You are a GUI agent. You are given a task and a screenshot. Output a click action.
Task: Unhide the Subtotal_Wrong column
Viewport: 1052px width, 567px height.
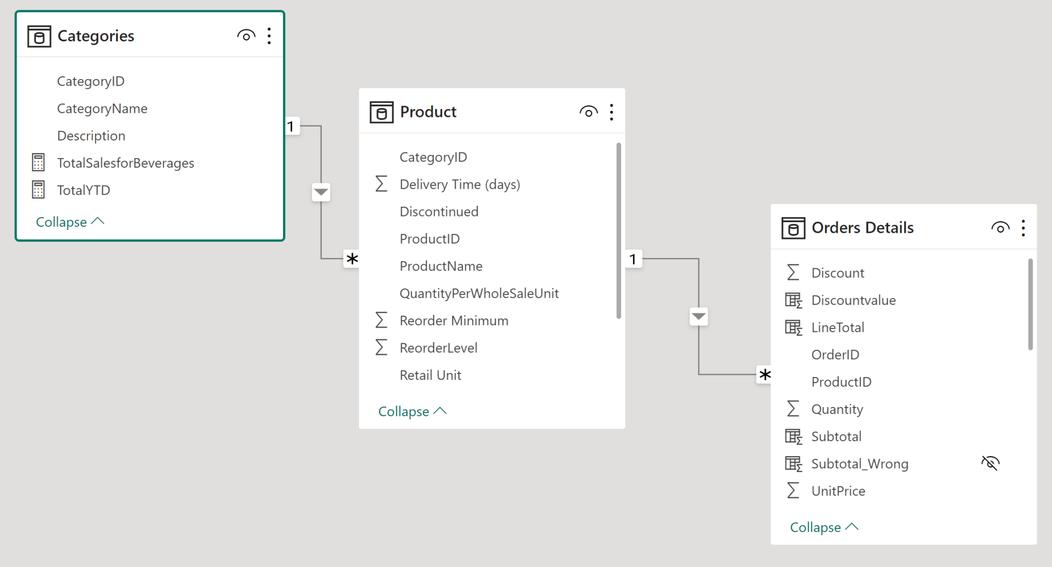(x=990, y=463)
